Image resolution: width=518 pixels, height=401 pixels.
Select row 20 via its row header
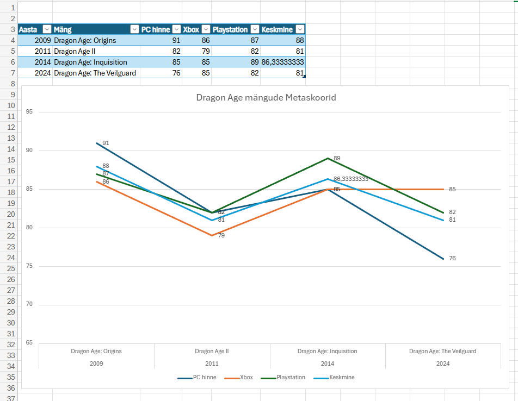pos(9,214)
